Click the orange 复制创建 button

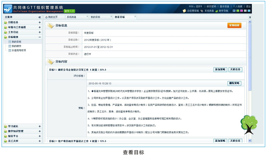[x=234, y=26]
